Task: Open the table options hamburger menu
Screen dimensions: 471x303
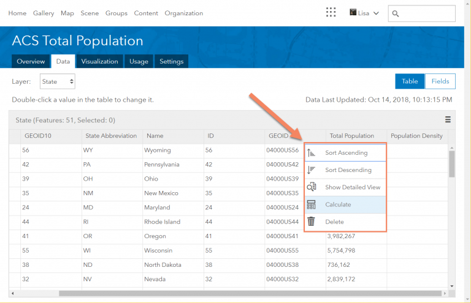Action: point(448,120)
